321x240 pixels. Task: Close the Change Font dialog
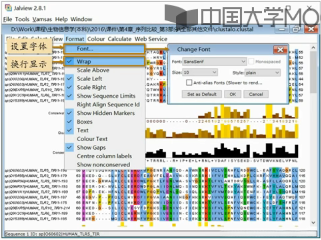(280, 49)
